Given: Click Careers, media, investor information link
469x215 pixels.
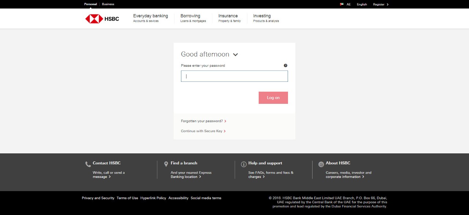Looking at the screenshot, I should tap(348, 175).
